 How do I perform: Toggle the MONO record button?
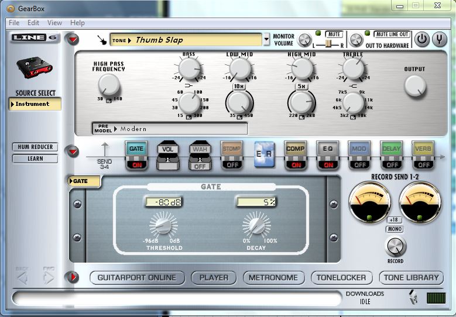395,229
